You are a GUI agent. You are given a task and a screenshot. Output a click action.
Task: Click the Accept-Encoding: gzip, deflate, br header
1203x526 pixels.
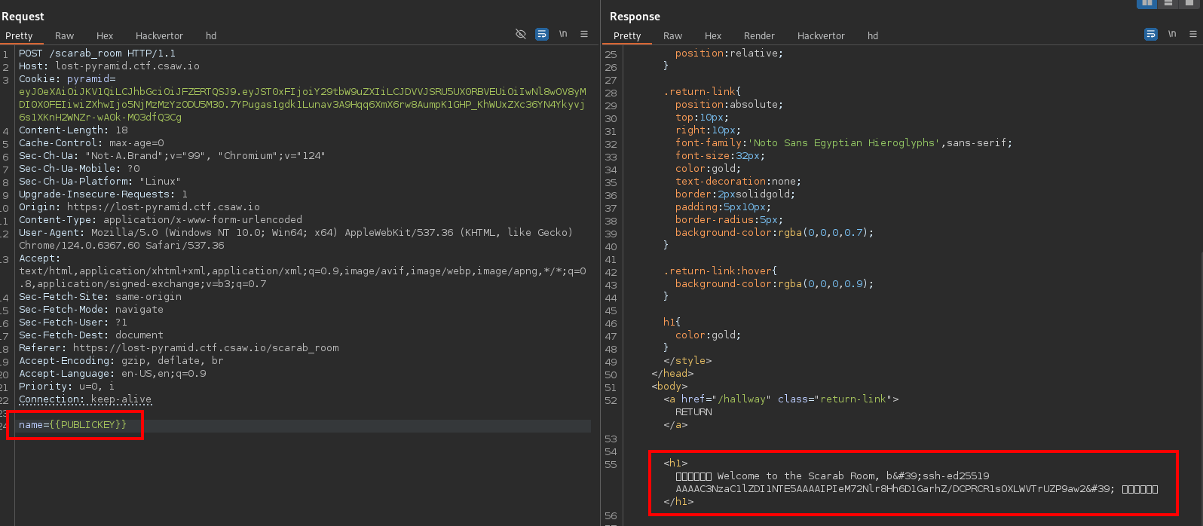pyautogui.click(x=121, y=361)
